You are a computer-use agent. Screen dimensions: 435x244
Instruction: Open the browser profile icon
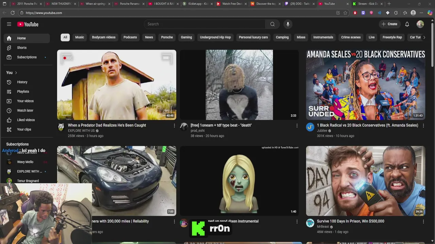(x=413, y=13)
